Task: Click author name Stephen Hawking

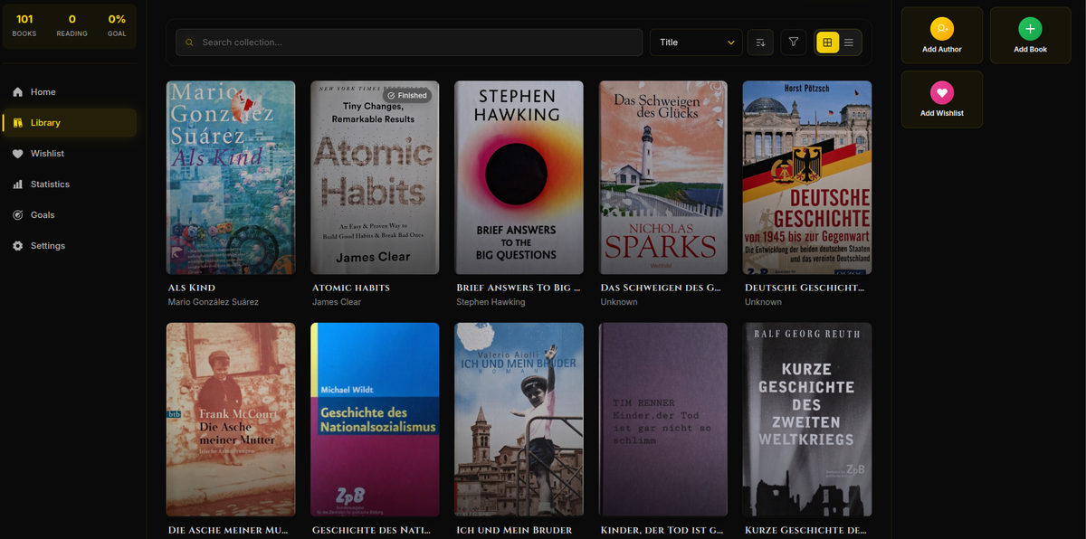Action: (491, 302)
